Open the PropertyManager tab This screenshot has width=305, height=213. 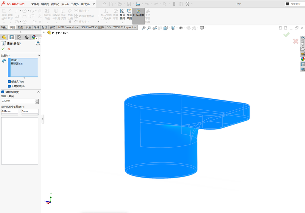coord(12,37)
